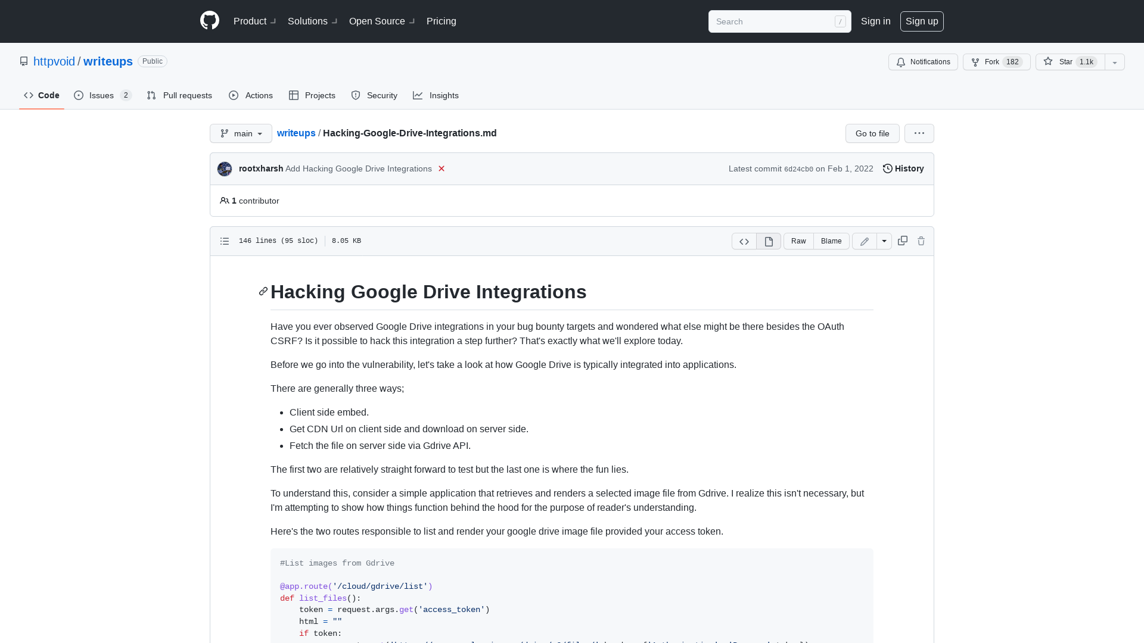Click the Public visibility badge
Screen dimensions: 1144x643
click(153, 61)
